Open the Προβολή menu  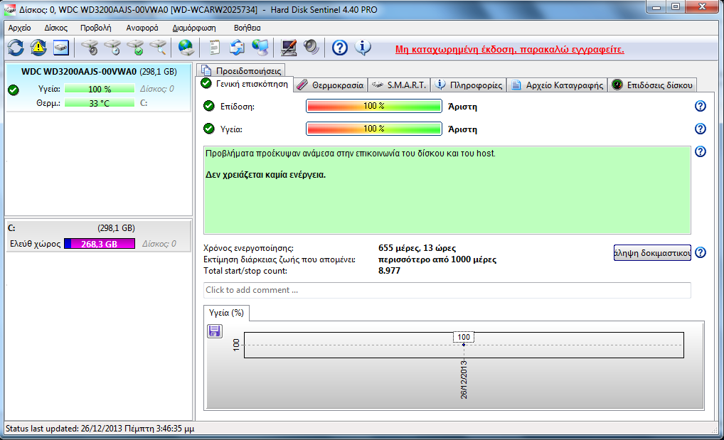point(95,28)
